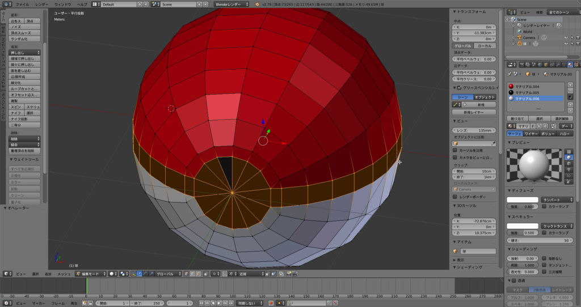Enable the レンダーボーダー checkbox
Image resolution: width=581 pixels, height=307 pixels.
[x=455, y=196]
